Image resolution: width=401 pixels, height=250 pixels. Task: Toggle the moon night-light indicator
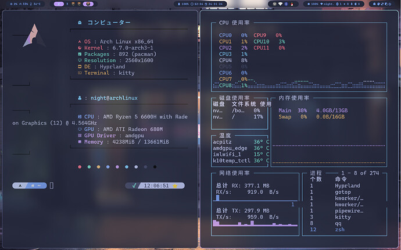pos(357,4)
